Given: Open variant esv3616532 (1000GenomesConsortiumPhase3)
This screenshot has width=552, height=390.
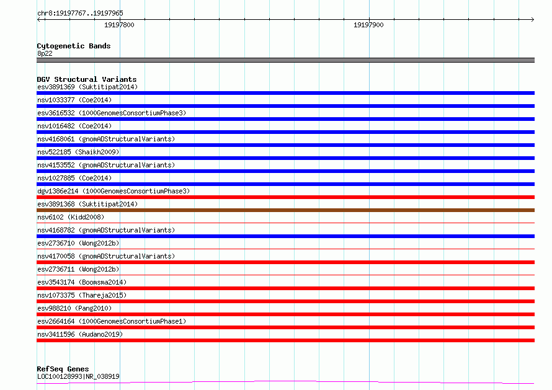Looking at the screenshot, I should 112,113.
